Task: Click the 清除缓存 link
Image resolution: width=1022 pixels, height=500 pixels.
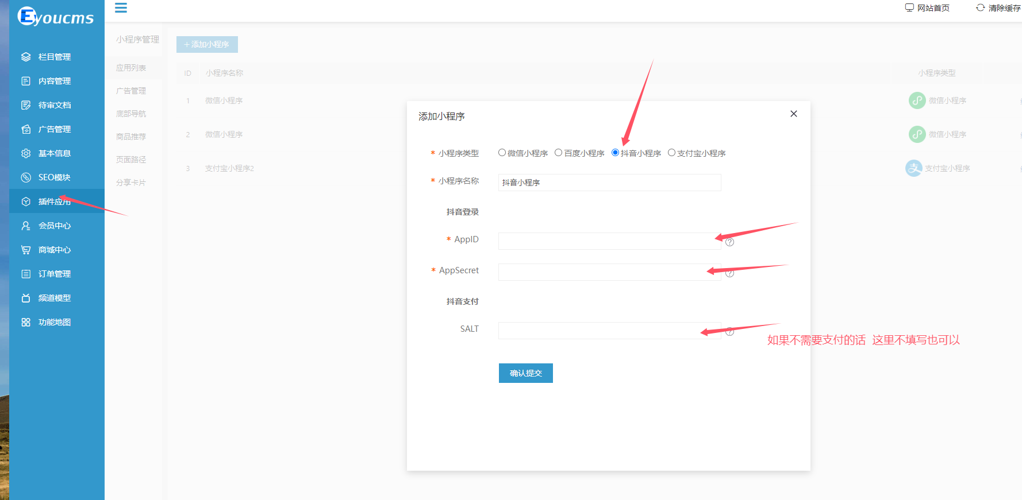Action: [x=998, y=7]
